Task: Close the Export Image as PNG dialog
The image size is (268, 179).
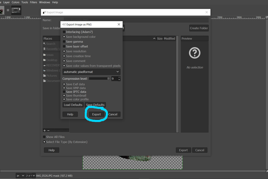Action: [119, 24]
